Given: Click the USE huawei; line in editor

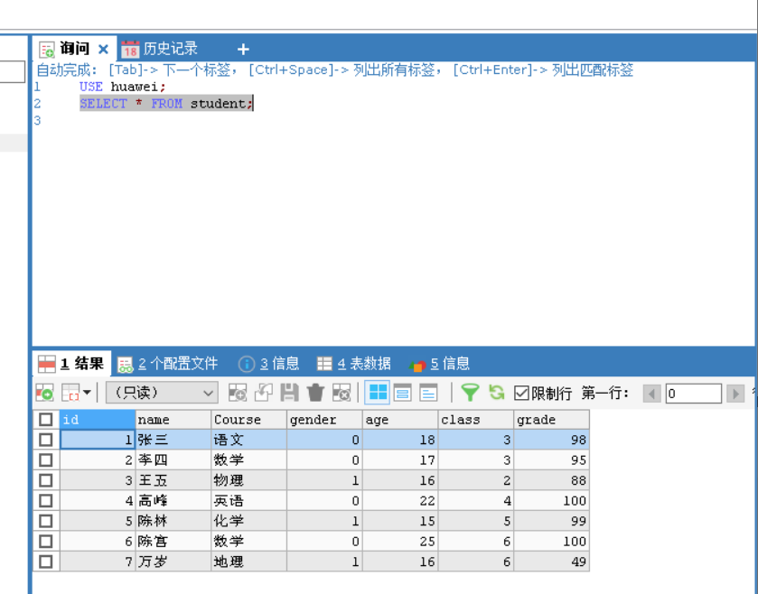Looking at the screenshot, I should [123, 87].
